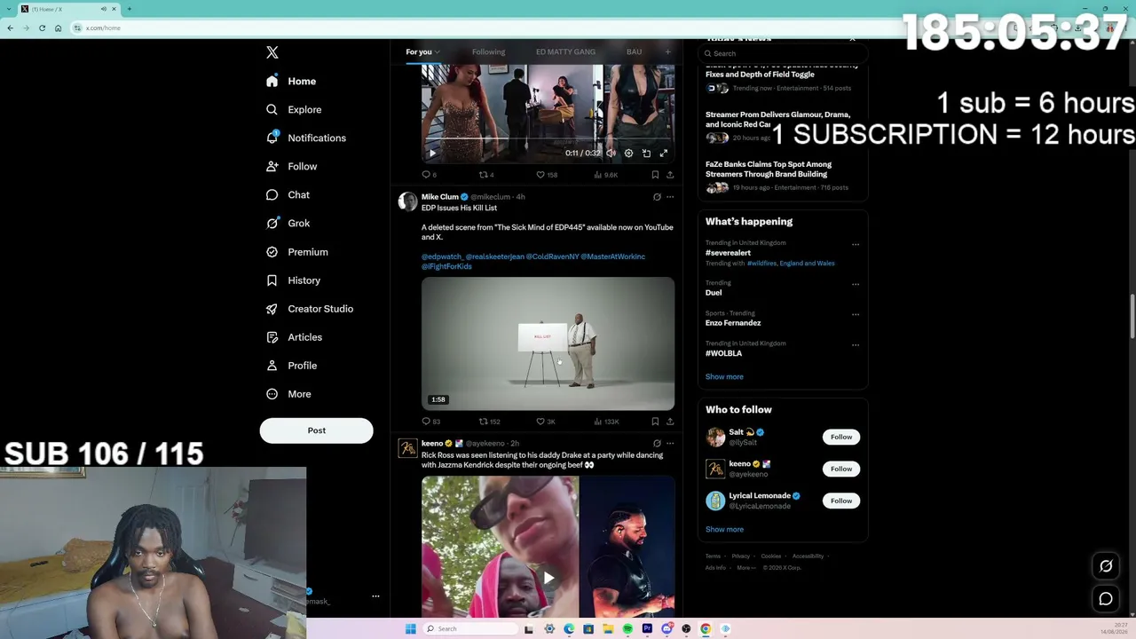Image resolution: width=1136 pixels, height=639 pixels.
Task: Show more under What's happening
Action: pos(724,376)
